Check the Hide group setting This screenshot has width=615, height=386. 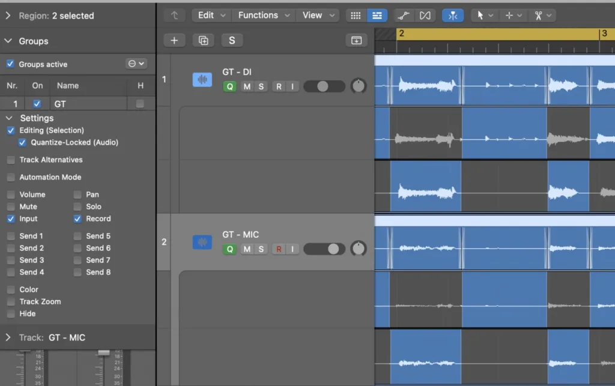click(11, 314)
